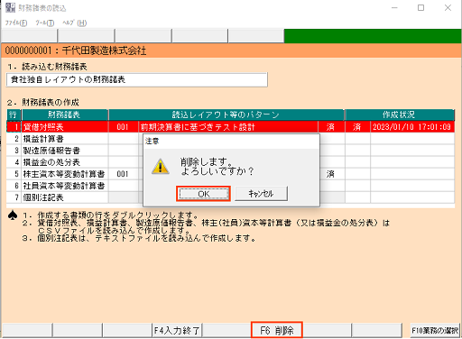Click the 貴社独自レイアウトの財務諸表 field
462x339 pixels.
coord(137,79)
